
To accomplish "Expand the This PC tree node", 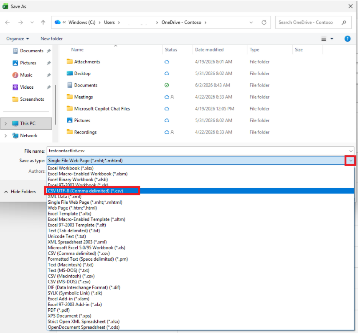I will (x=6, y=123).
